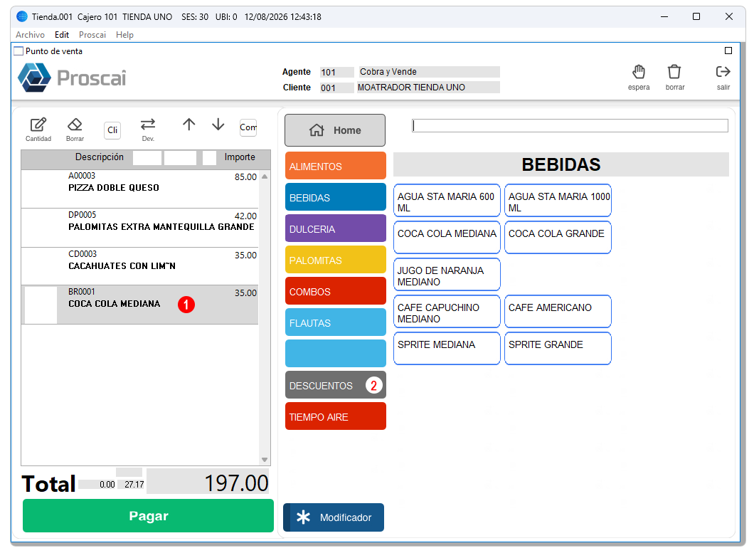Add AGUA STA MARIA 1000 ML
The image size is (754, 553).
tap(558, 200)
